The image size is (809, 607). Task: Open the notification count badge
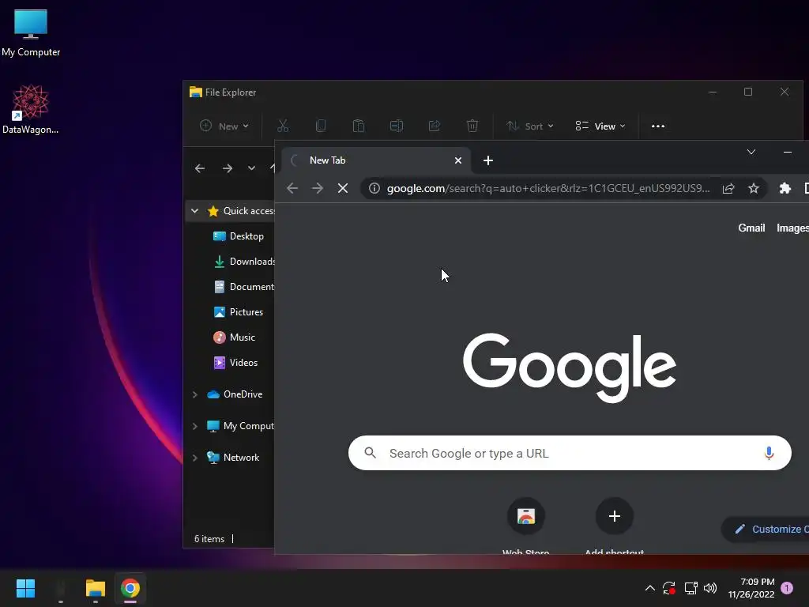pos(787,588)
